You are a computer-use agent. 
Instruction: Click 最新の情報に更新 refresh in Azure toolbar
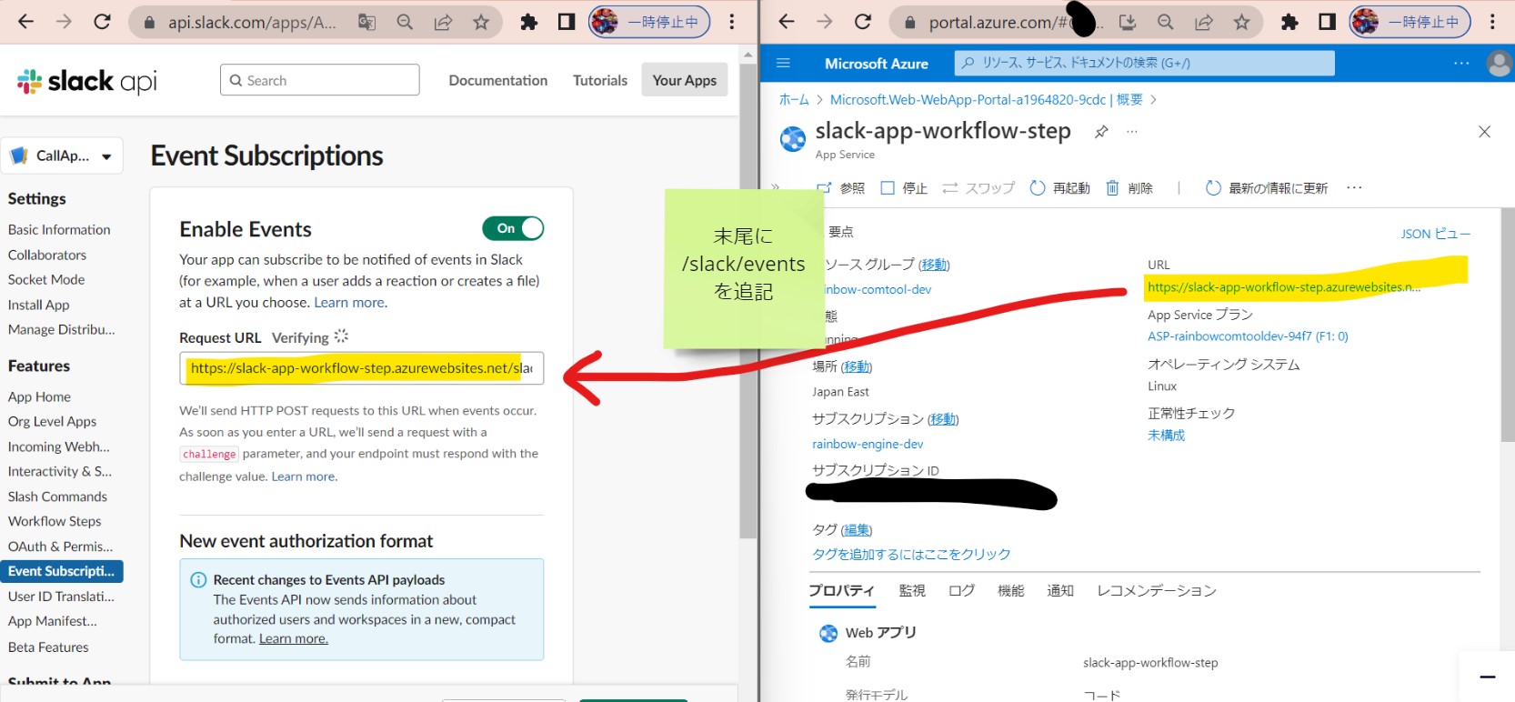1267,188
